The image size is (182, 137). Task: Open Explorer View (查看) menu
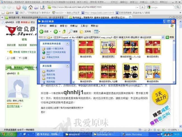(64, 26)
